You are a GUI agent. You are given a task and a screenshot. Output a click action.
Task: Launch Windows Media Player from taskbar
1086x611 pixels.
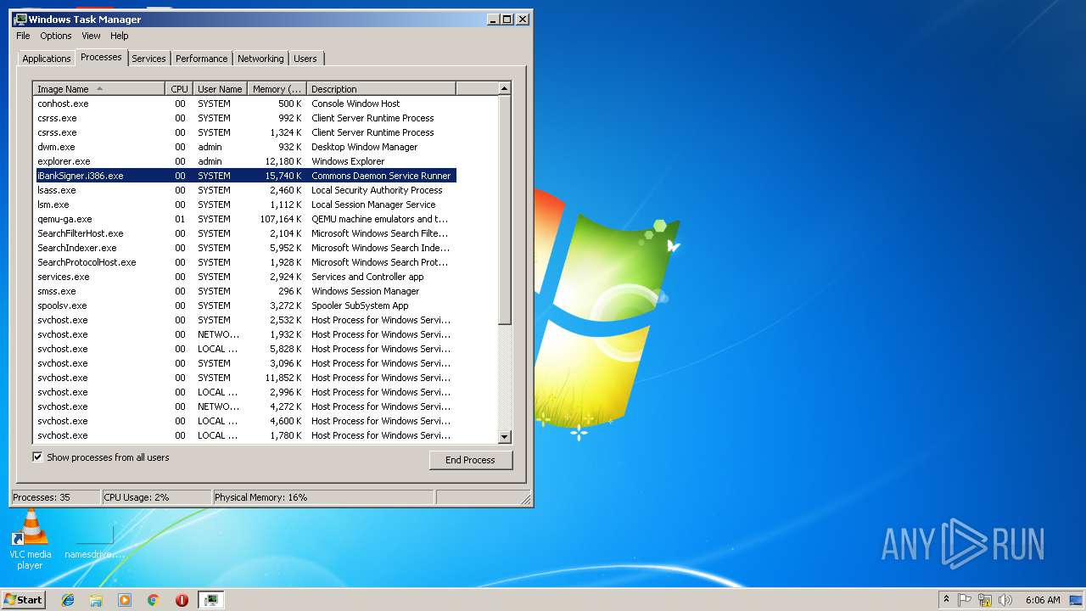click(x=125, y=600)
